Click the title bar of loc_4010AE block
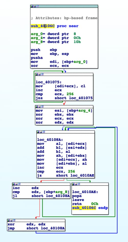The width and height of the screenshot is (128, 242). [90, 184]
